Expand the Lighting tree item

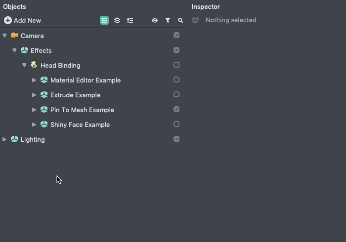point(4,139)
